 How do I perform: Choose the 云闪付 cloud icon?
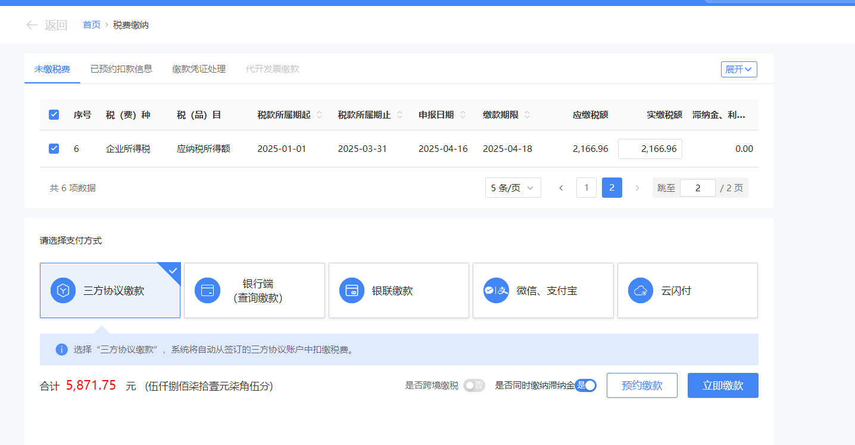pos(641,291)
